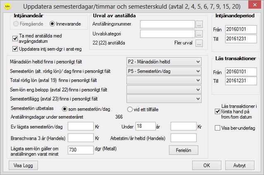Click Arbetstim/år heltid (Handels) field
Screen dimensions: 264x175
pyautogui.click(x=183, y=138)
